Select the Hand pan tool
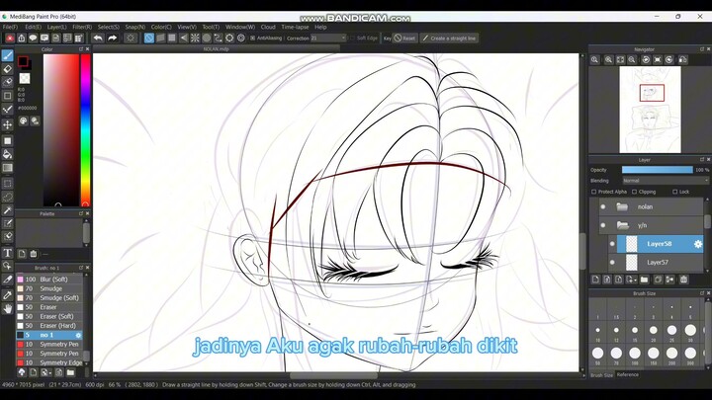Viewport: 712px width, 400px height. pyautogui.click(x=7, y=309)
